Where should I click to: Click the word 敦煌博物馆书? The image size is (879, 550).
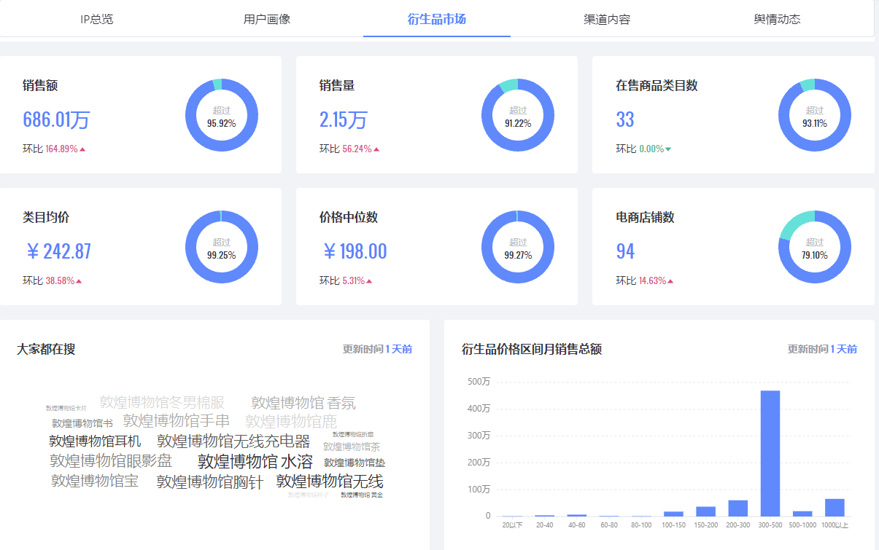(82, 423)
